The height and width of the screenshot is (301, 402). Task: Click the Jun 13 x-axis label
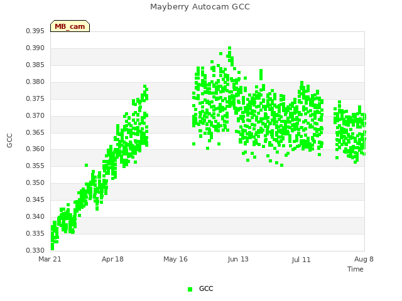click(238, 259)
